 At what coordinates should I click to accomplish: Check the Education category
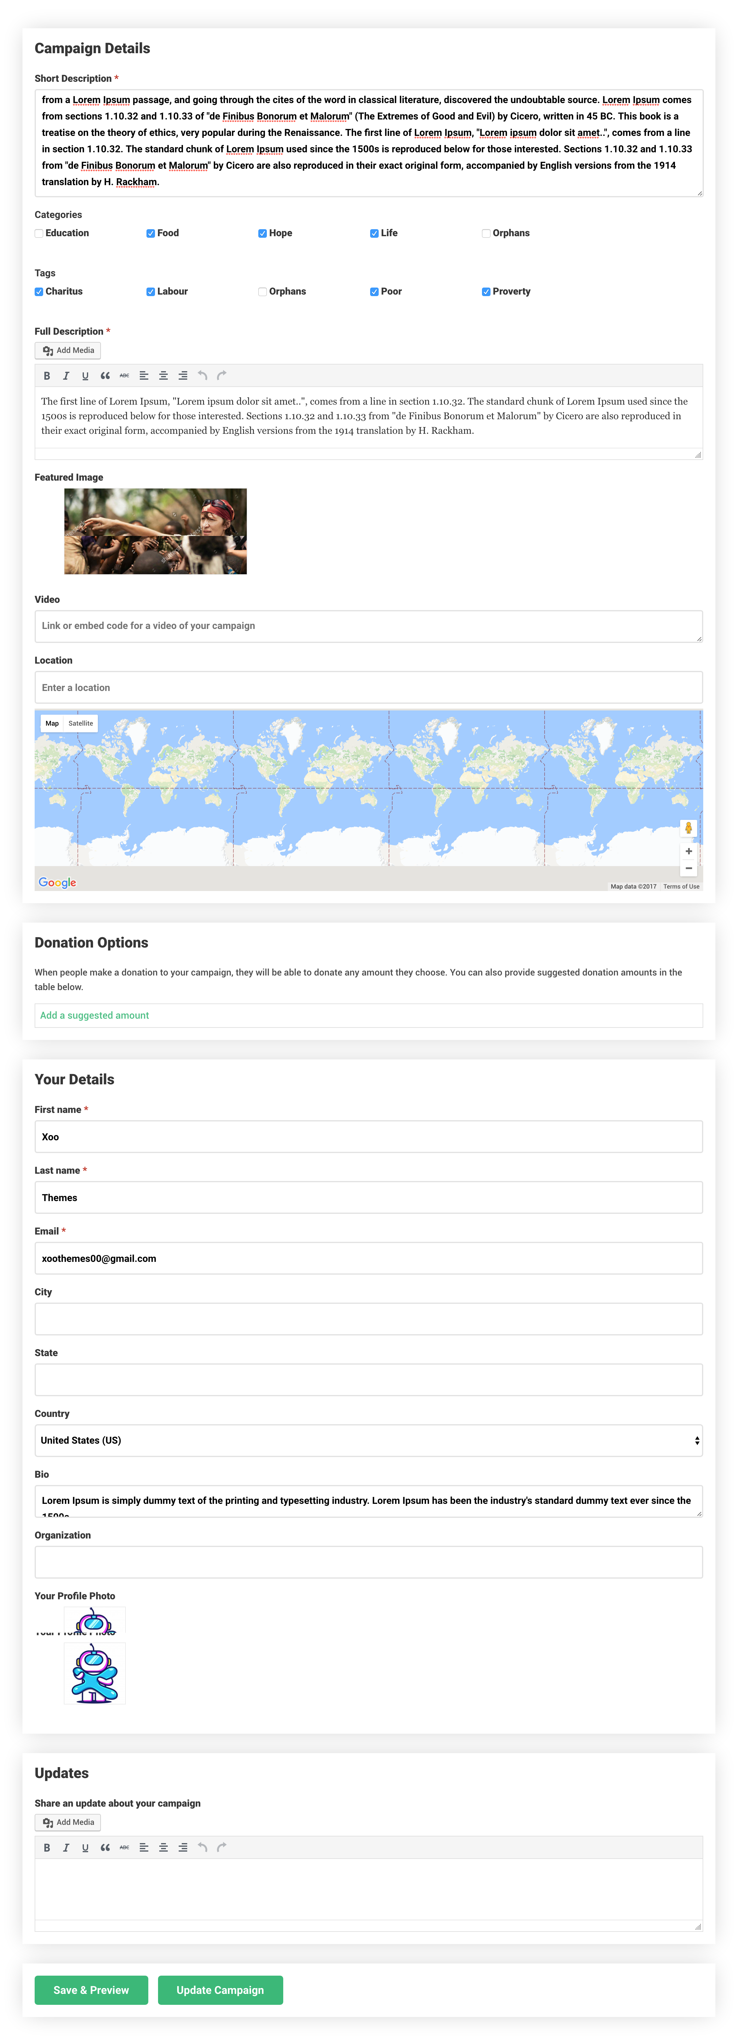[x=39, y=234]
